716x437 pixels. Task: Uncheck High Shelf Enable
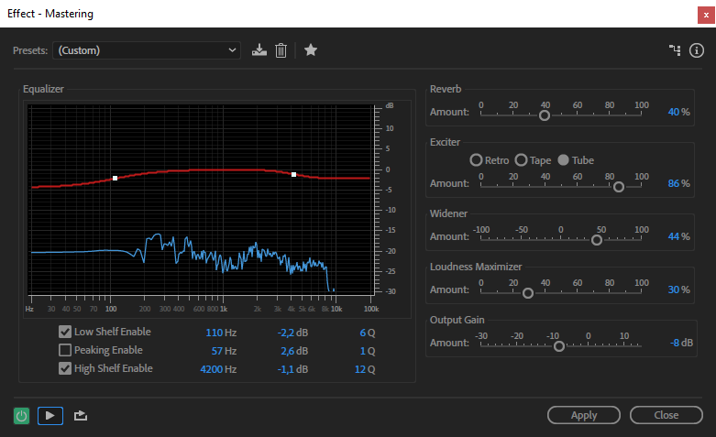pos(65,368)
